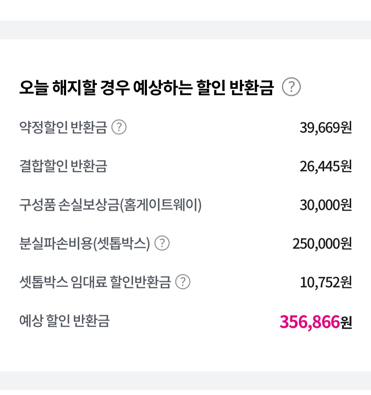Tap the 30,000원 amount
The image size is (371, 395).
pos(326,205)
